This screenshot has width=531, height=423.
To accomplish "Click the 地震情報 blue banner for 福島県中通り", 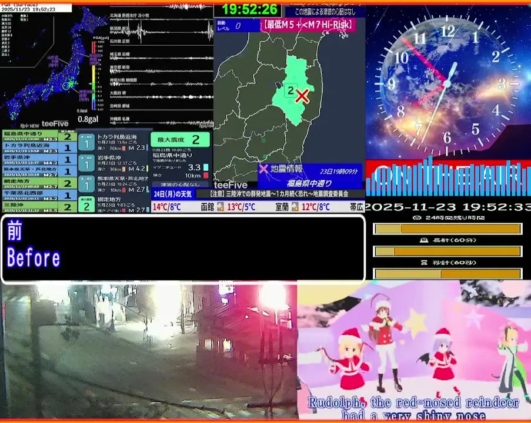I will pyautogui.click(x=309, y=176).
